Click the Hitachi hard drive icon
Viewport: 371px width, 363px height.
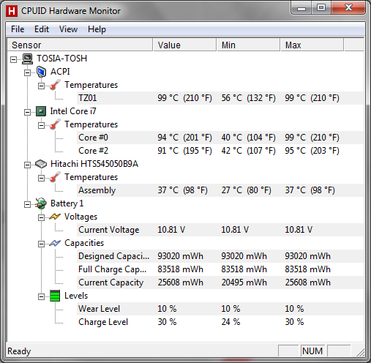41,164
